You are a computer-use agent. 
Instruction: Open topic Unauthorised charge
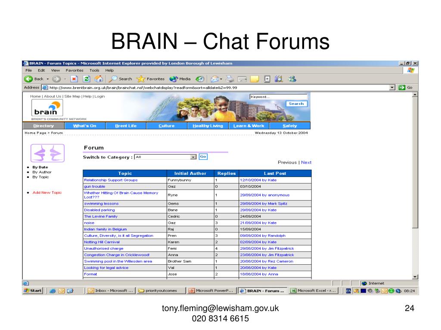tap(103, 248)
